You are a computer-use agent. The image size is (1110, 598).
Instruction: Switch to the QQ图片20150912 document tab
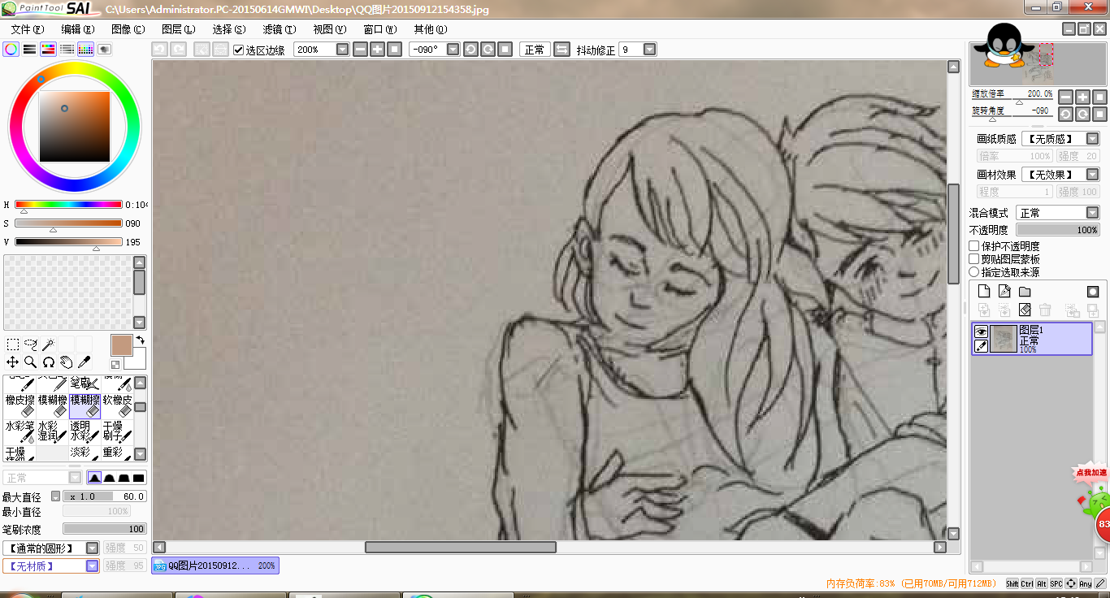tap(215, 565)
